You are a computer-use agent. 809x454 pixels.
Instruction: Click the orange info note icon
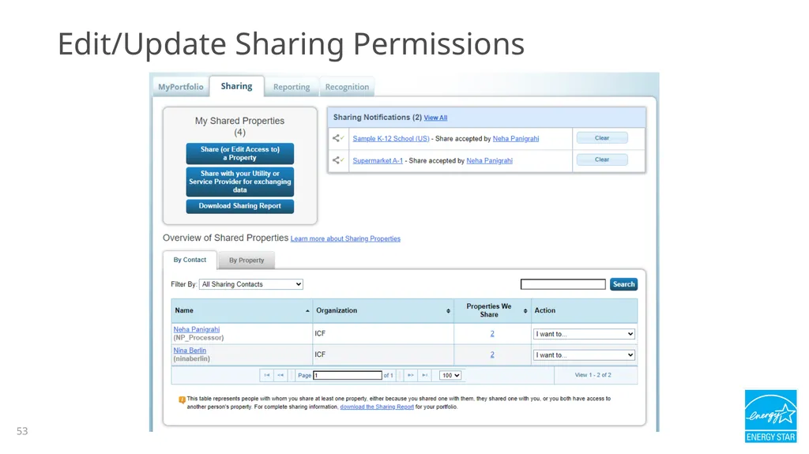click(182, 400)
